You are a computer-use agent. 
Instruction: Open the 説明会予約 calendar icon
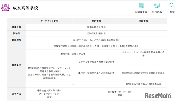click(x=141, y=5)
